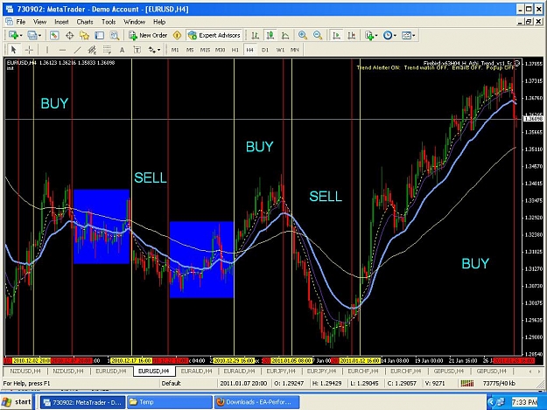547x410 pixels.
Task: Open the Insert menu
Action: pyautogui.click(x=61, y=22)
